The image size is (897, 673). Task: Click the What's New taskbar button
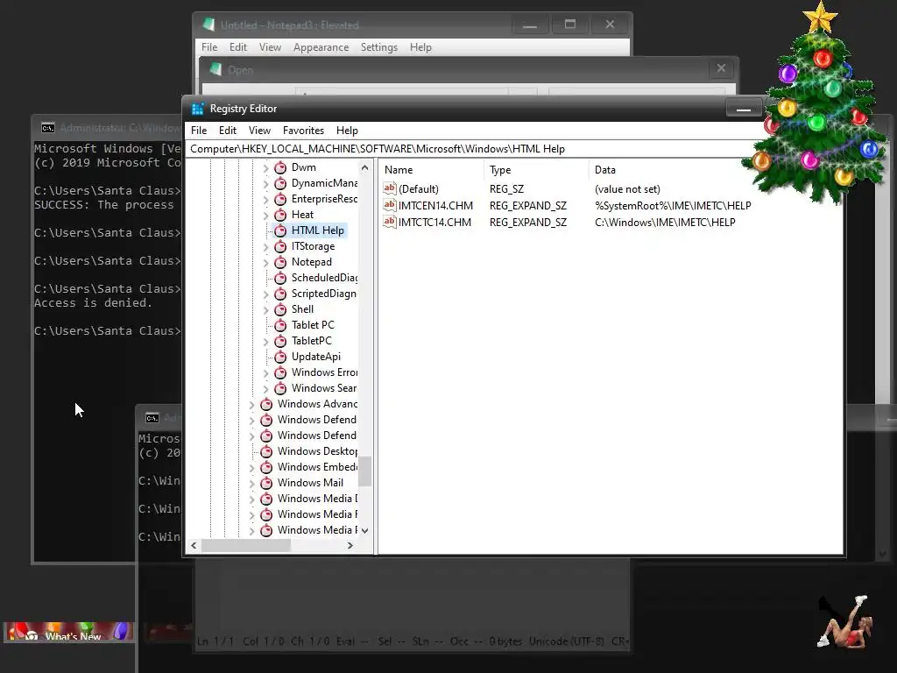point(70,632)
